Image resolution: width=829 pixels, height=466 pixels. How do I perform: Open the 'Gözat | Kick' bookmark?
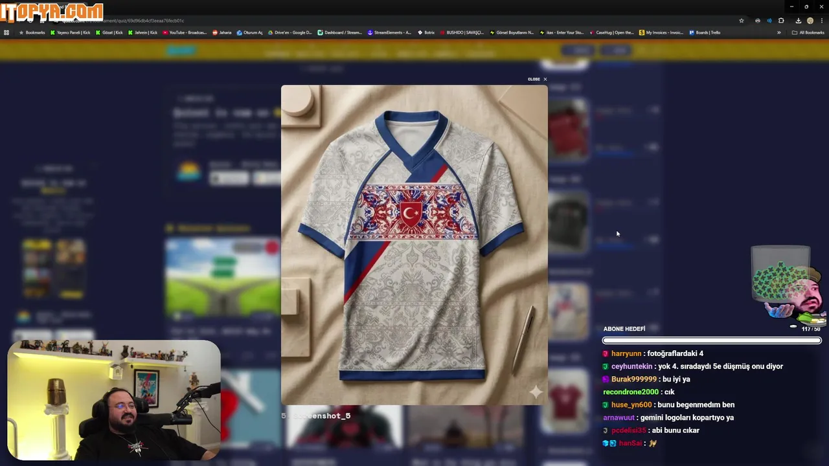coord(109,32)
